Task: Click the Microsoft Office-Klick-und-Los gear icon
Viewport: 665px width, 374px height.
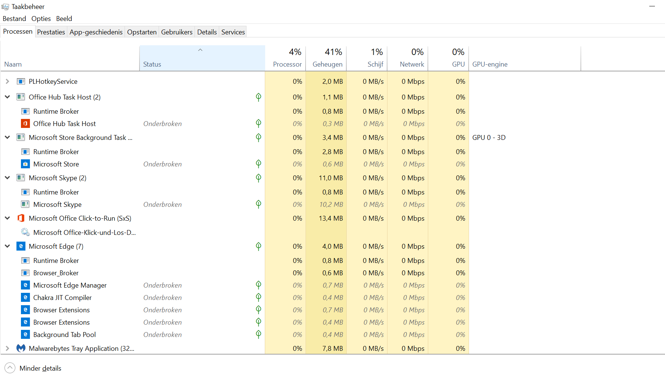Action: pyautogui.click(x=25, y=232)
